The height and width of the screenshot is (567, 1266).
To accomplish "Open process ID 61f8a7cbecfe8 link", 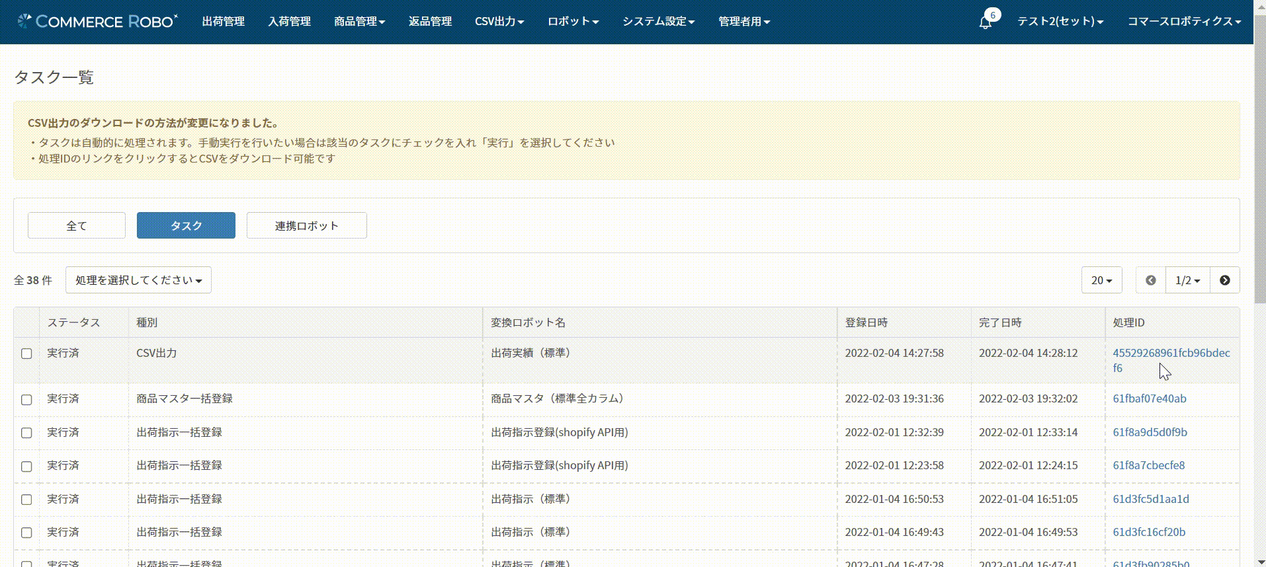I will click(x=1149, y=465).
